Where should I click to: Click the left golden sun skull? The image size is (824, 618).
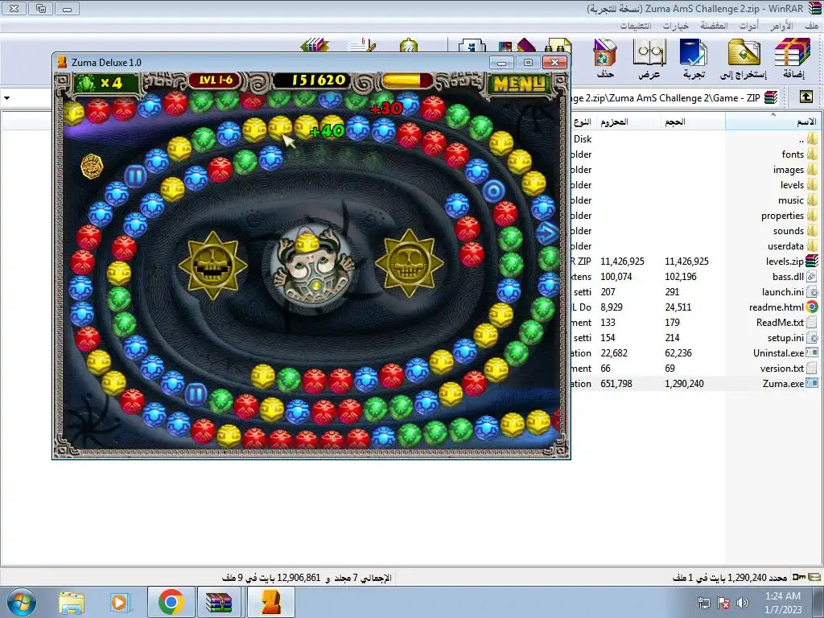point(212,266)
